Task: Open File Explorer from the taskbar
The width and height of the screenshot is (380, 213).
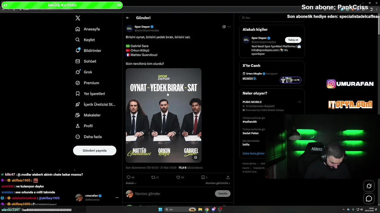Action: coord(200,209)
